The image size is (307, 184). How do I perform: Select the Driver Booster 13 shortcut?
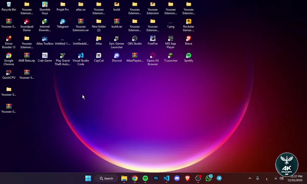(x=9, y=42)
